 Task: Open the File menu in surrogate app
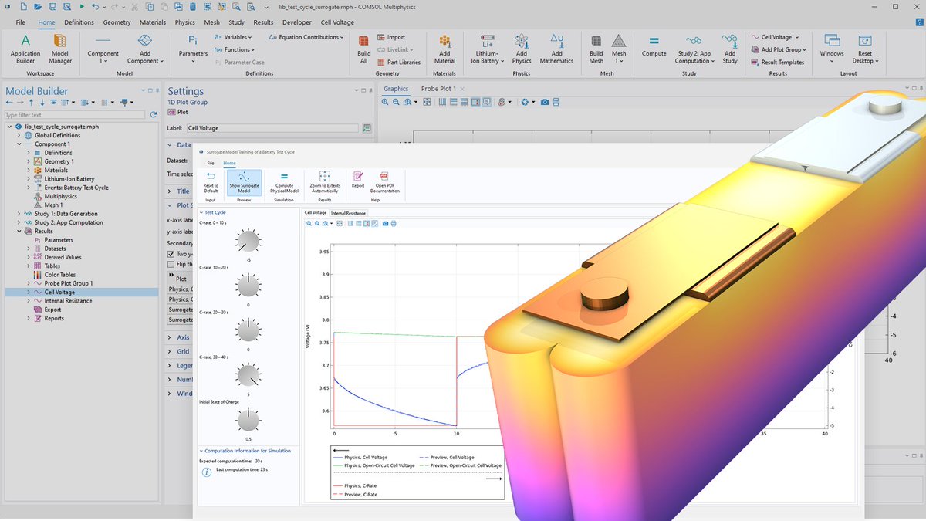click(210, 163)
